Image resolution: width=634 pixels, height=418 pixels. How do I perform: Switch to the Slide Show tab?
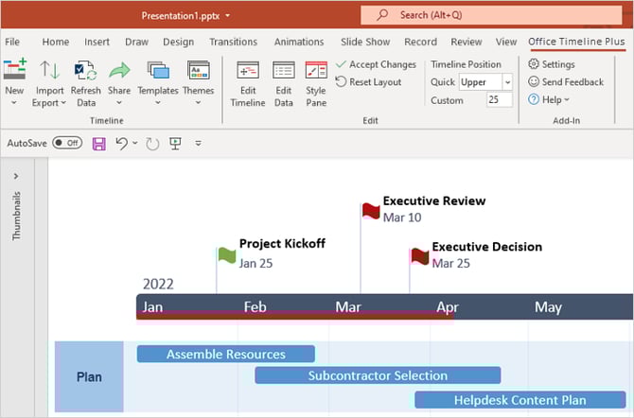tap(365, 42)
